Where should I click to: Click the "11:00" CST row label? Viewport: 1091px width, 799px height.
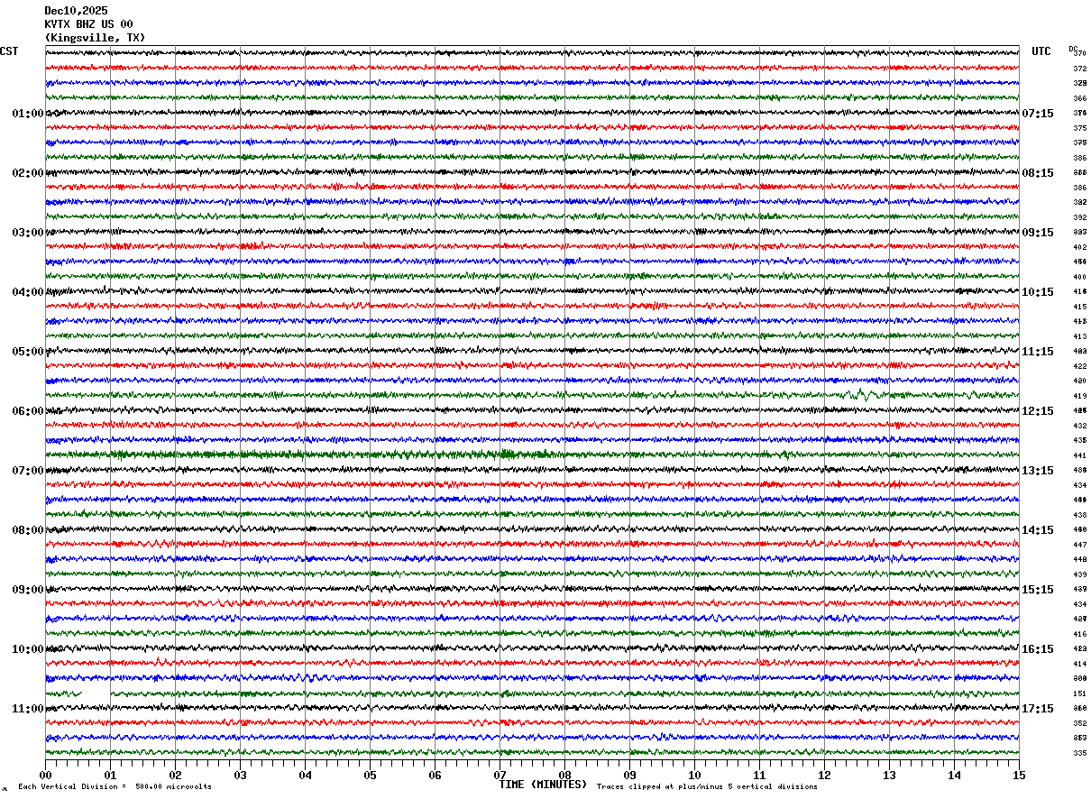(28, 709)
